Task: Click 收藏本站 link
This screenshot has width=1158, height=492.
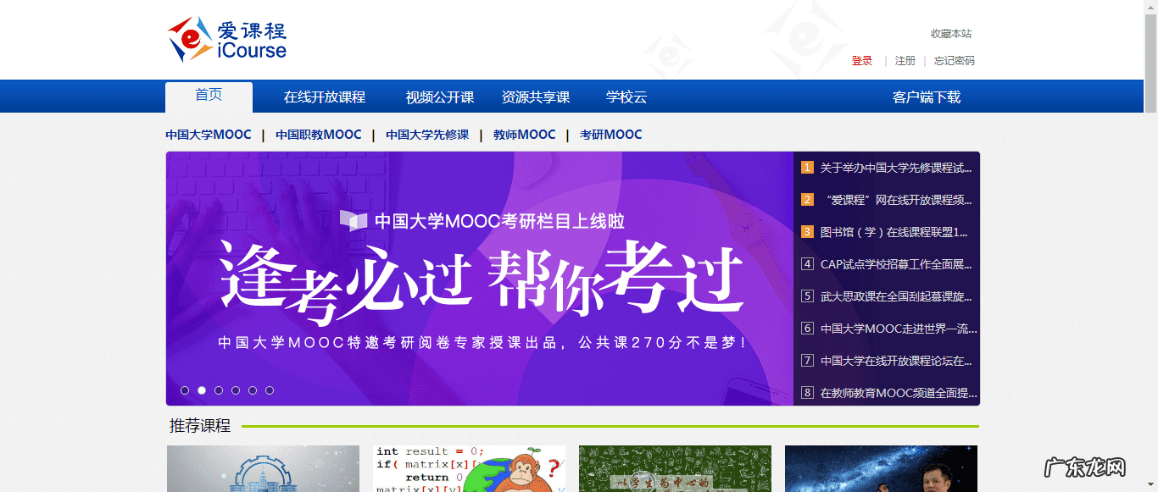Action: pyautogui.click(x=951, y=34)
